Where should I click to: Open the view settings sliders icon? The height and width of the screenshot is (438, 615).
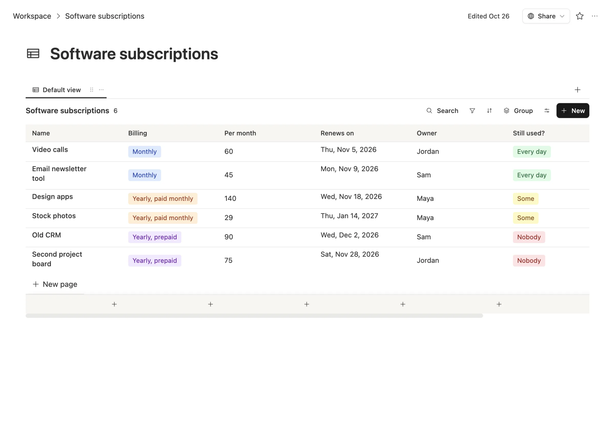pos(547,111)
